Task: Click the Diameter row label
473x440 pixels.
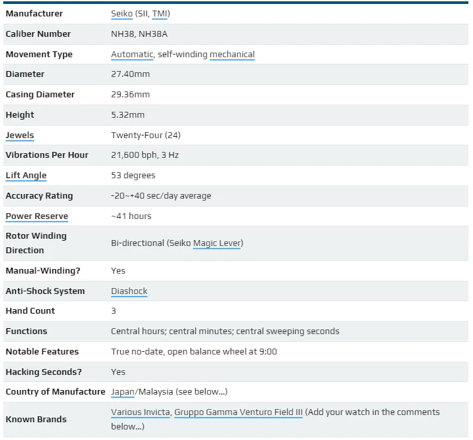Action: (x=25, y=74)
